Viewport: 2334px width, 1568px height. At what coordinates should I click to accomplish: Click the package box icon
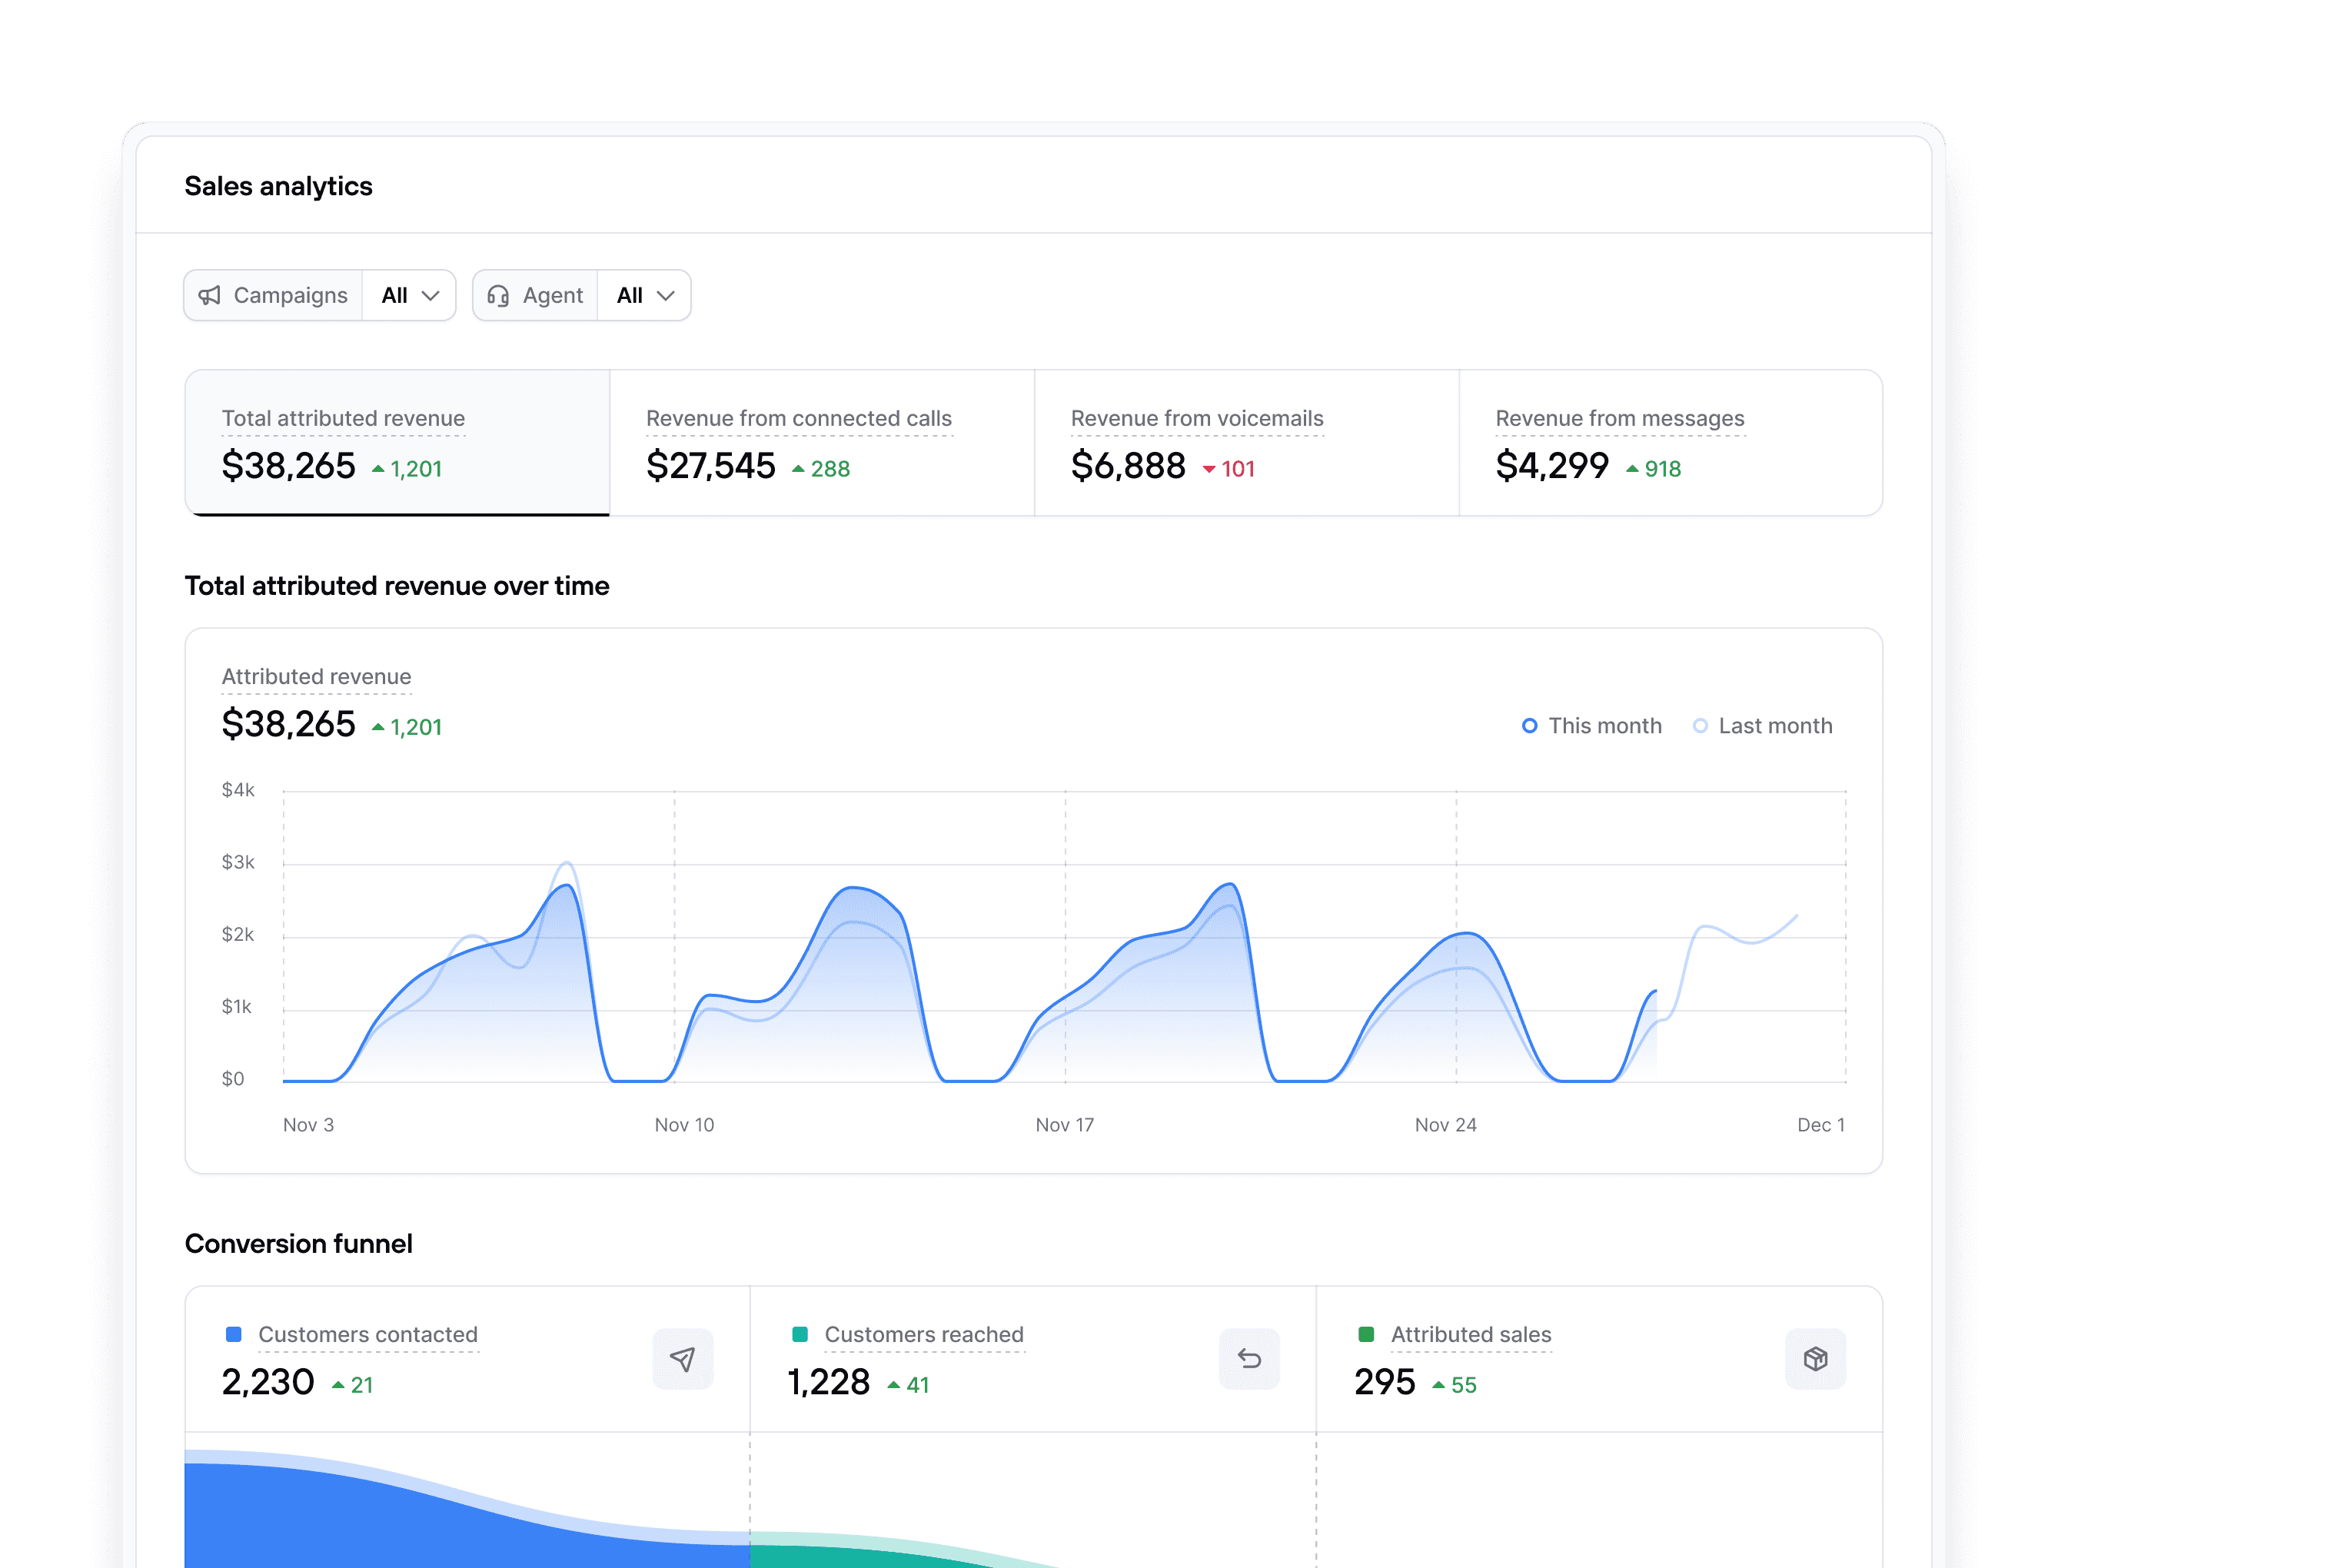click(1815, 1358)
